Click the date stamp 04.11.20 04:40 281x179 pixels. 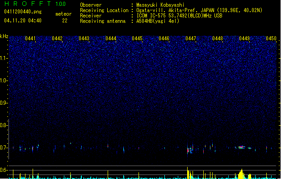pos(23,21)
